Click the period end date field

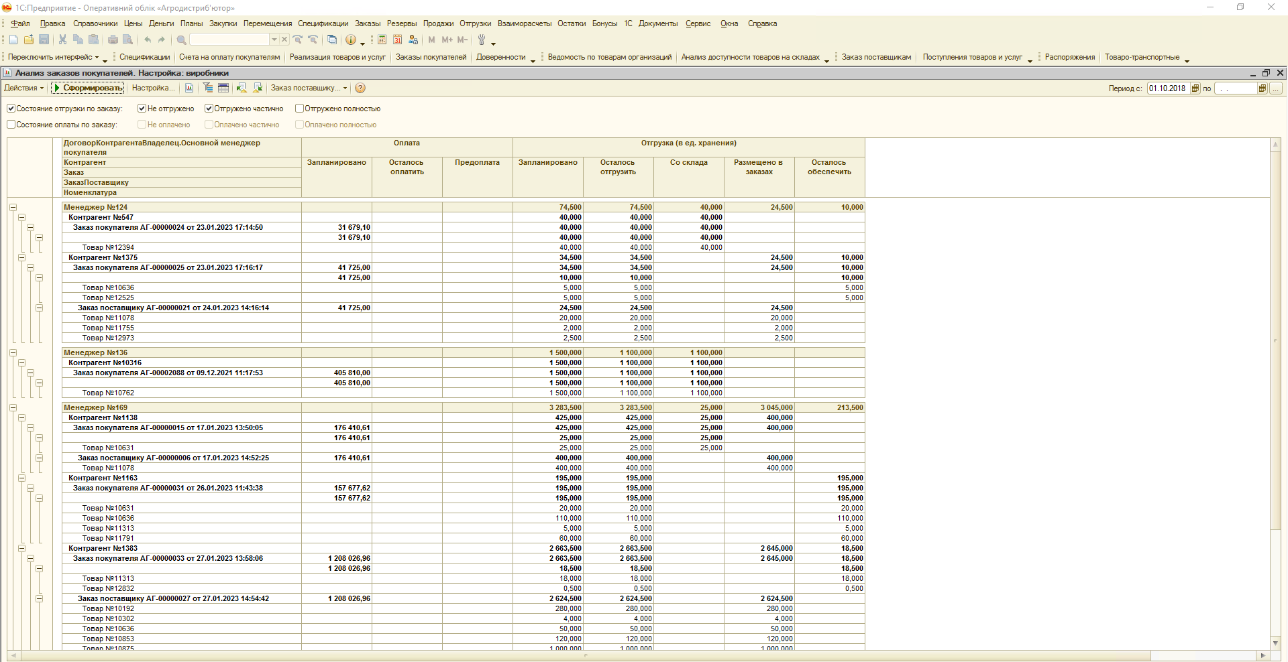[x=1235, y=88]
